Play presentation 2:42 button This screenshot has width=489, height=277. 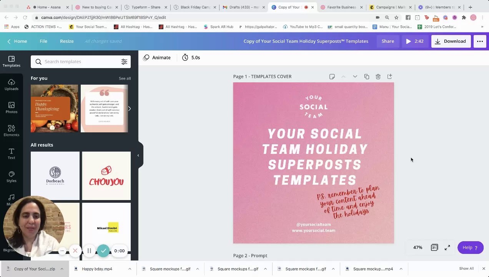(414, 41)
